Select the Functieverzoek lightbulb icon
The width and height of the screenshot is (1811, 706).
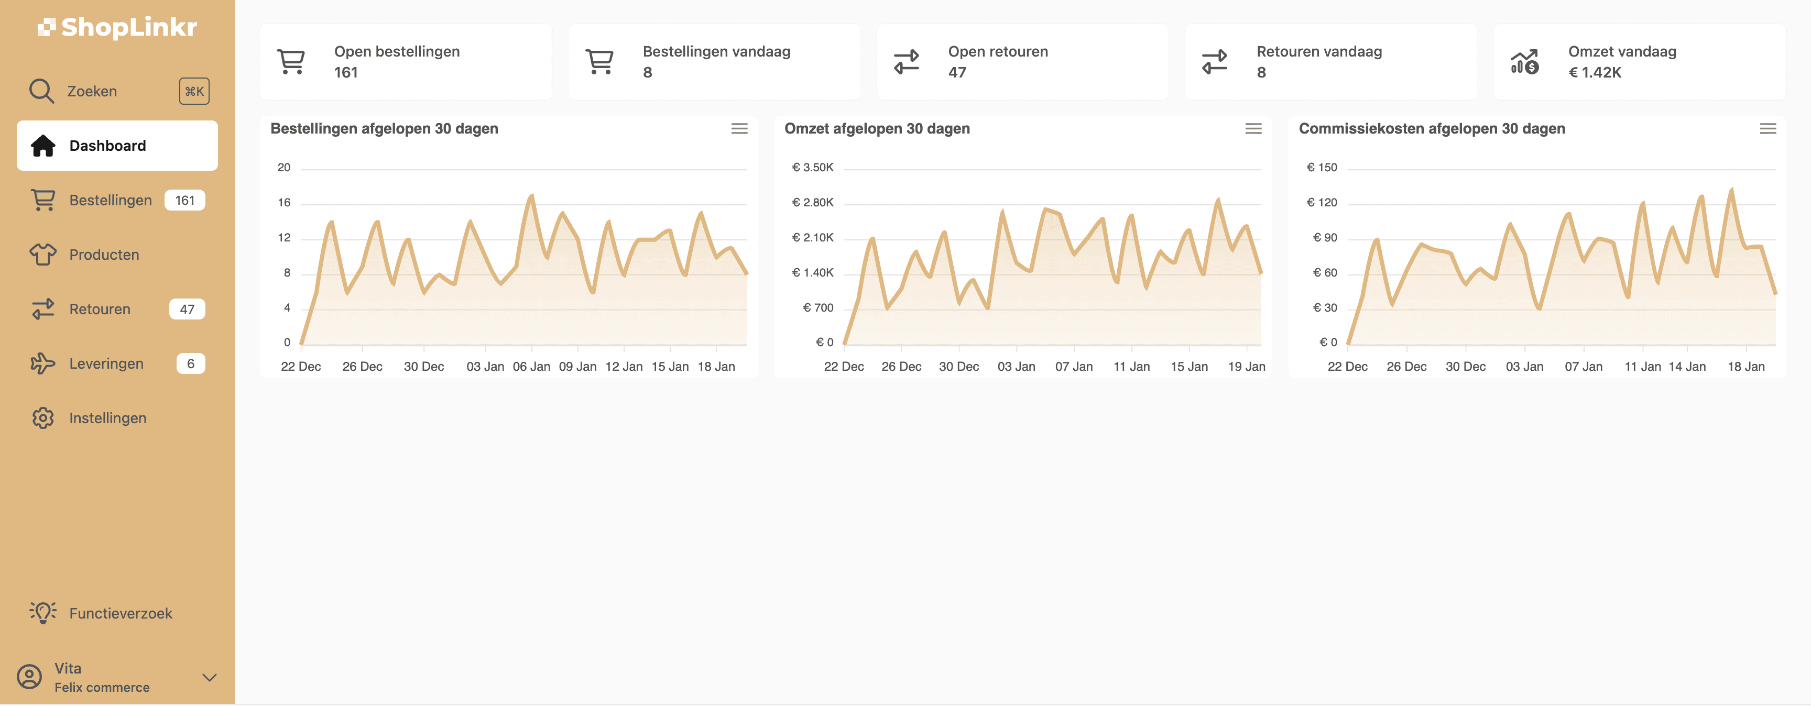[x=42, y=612]
